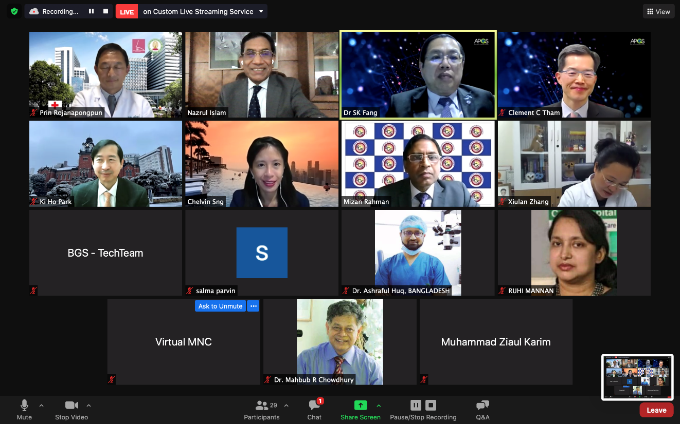
Task: Click the green Share Screen icon
Action: [360, 406]
